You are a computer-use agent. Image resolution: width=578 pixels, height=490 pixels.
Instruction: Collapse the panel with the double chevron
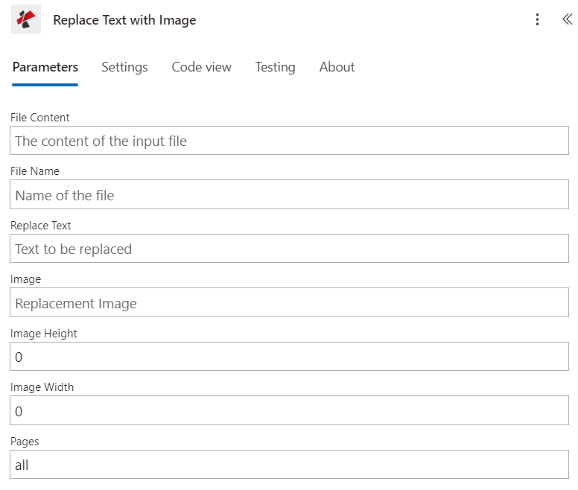567,20
